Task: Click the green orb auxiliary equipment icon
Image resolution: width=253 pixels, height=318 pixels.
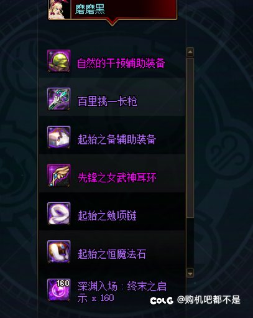Action: (x=59, y=61)
